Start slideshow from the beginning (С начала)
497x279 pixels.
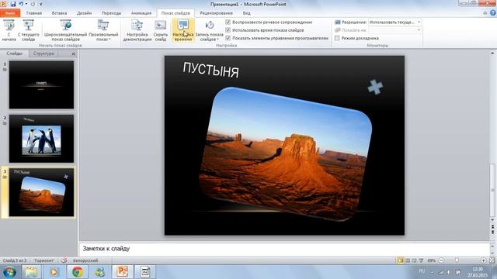coord(9,30)
